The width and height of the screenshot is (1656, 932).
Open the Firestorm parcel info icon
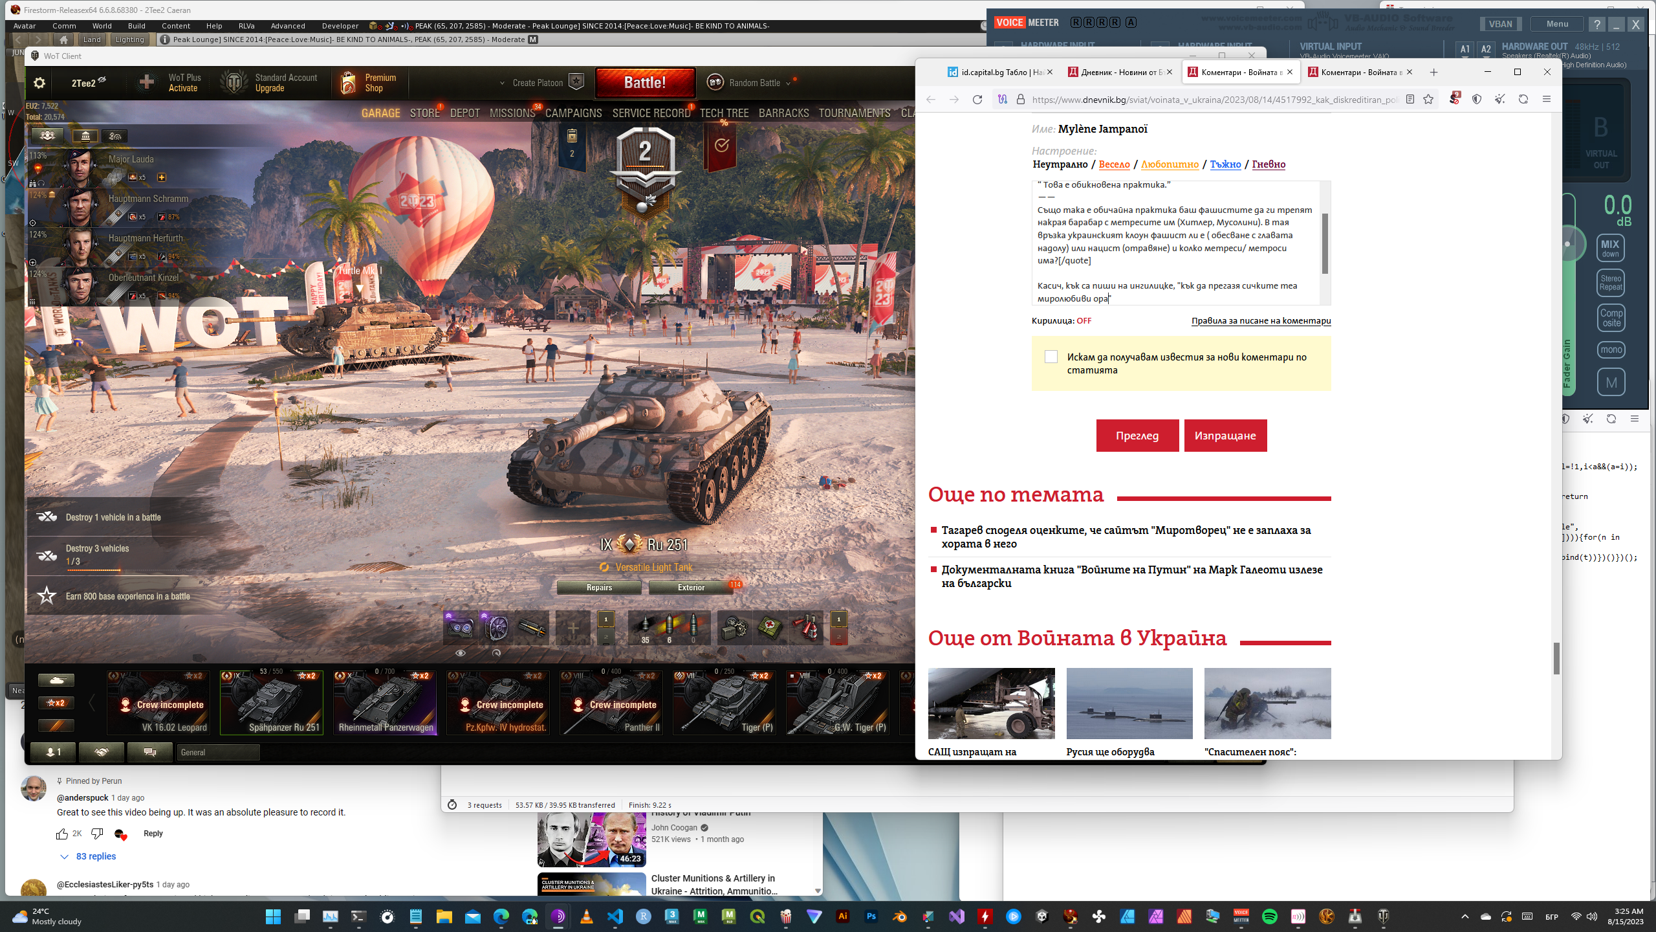point(165,39)
